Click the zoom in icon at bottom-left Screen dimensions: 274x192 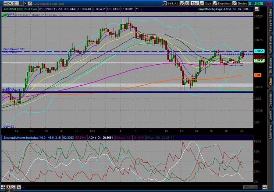tap(8, 188)
